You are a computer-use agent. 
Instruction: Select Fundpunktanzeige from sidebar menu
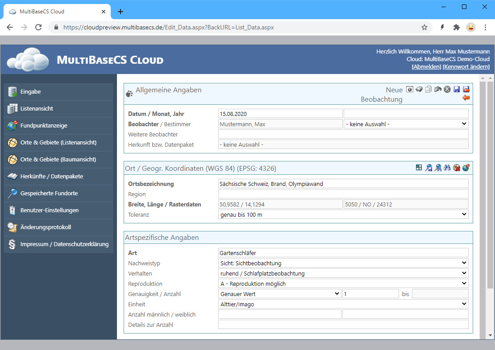[x=58, y=126]
